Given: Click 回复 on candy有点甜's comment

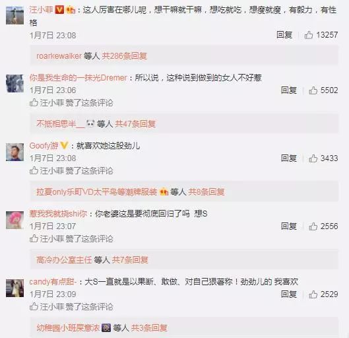Looking at the screenshot, I should [289, 294].
